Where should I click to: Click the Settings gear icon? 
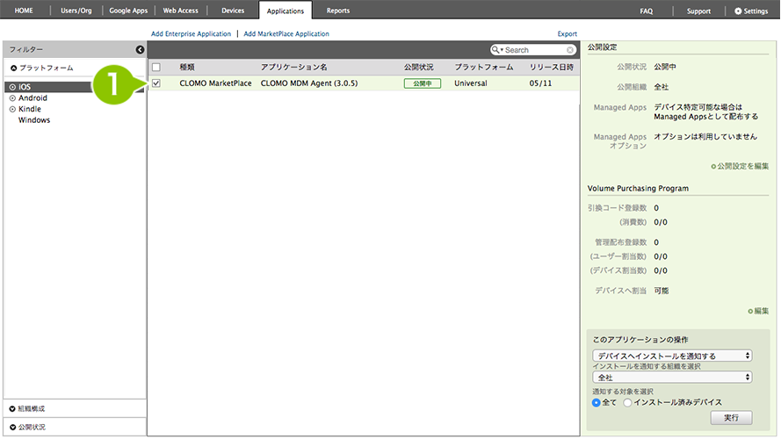click(738, 11)
